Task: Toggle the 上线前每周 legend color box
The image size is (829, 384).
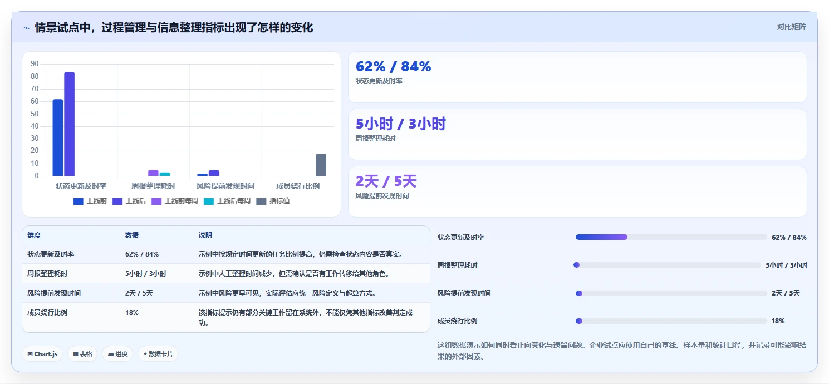Action: pos(156,201)
